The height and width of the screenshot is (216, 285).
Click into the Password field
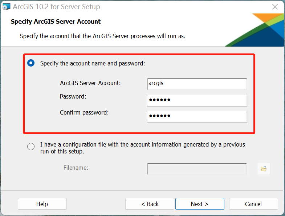(x=197, y=100)
